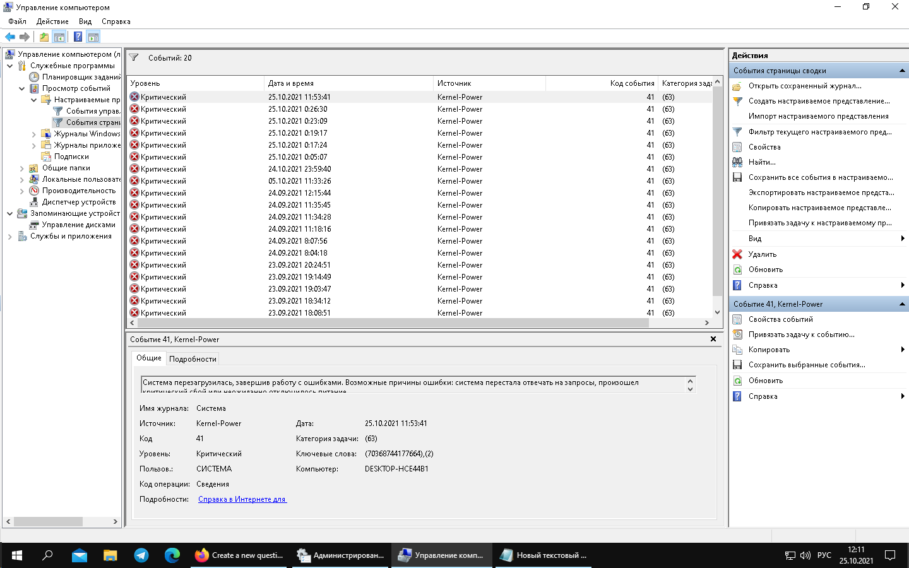909x568 pixels.
Task: Click the icon for 'Фильтр текущего настраиваемого пред...'
Action: (737, 132)
